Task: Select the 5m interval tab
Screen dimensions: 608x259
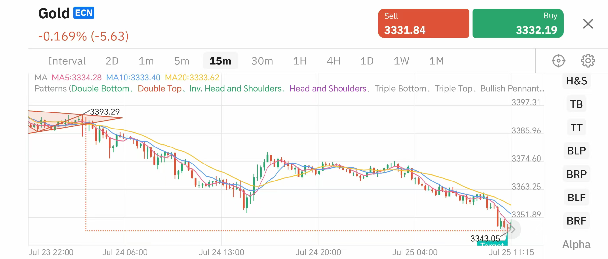Action: pyautogui.click(x=182, y=61)
